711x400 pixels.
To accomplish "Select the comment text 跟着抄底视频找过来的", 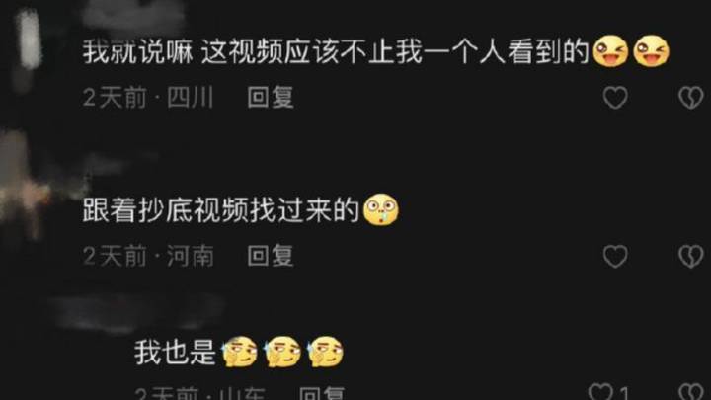I will pos(221,210).
